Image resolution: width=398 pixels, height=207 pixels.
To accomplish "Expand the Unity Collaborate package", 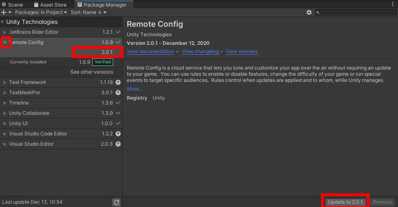I will click(5, 114).
